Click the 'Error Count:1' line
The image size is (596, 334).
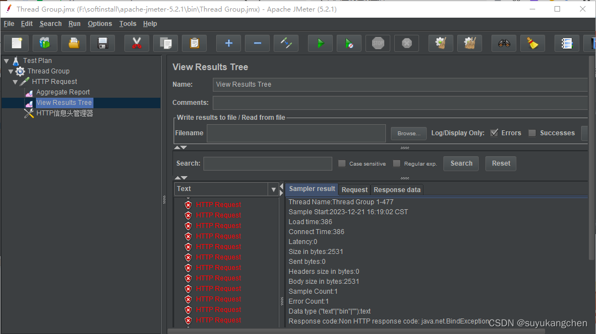click(309, 301)
